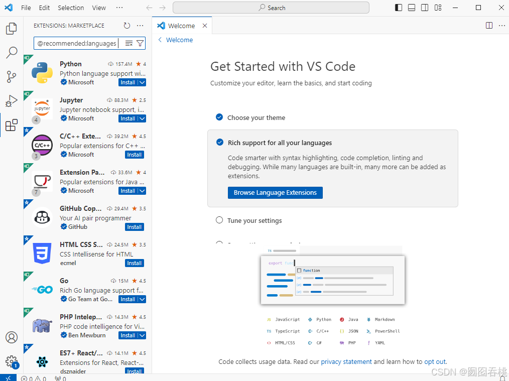Open Run and Debug view
Image resolution: width=509 pixels, height=381 pixels.
click(12, 101)
